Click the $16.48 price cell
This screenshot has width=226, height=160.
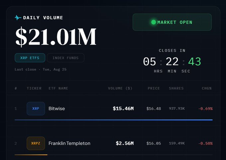[x=154, y=108]
